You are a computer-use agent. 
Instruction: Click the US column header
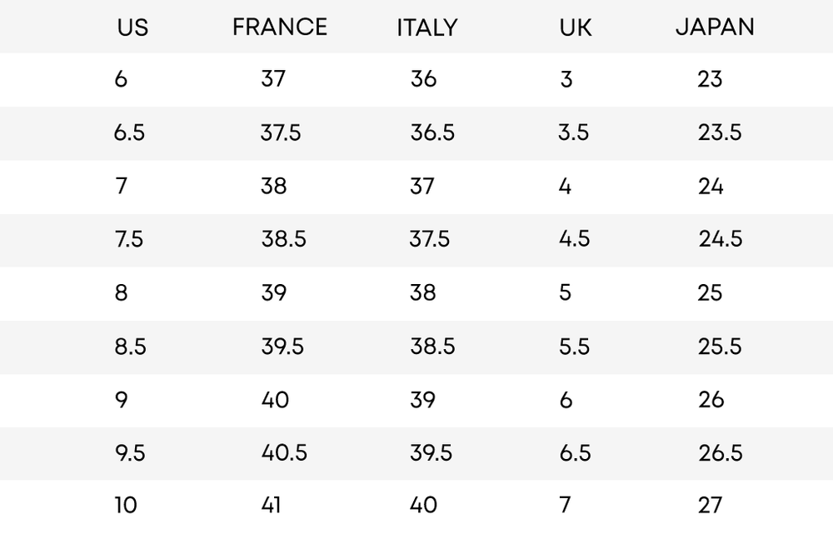point(133,27)
